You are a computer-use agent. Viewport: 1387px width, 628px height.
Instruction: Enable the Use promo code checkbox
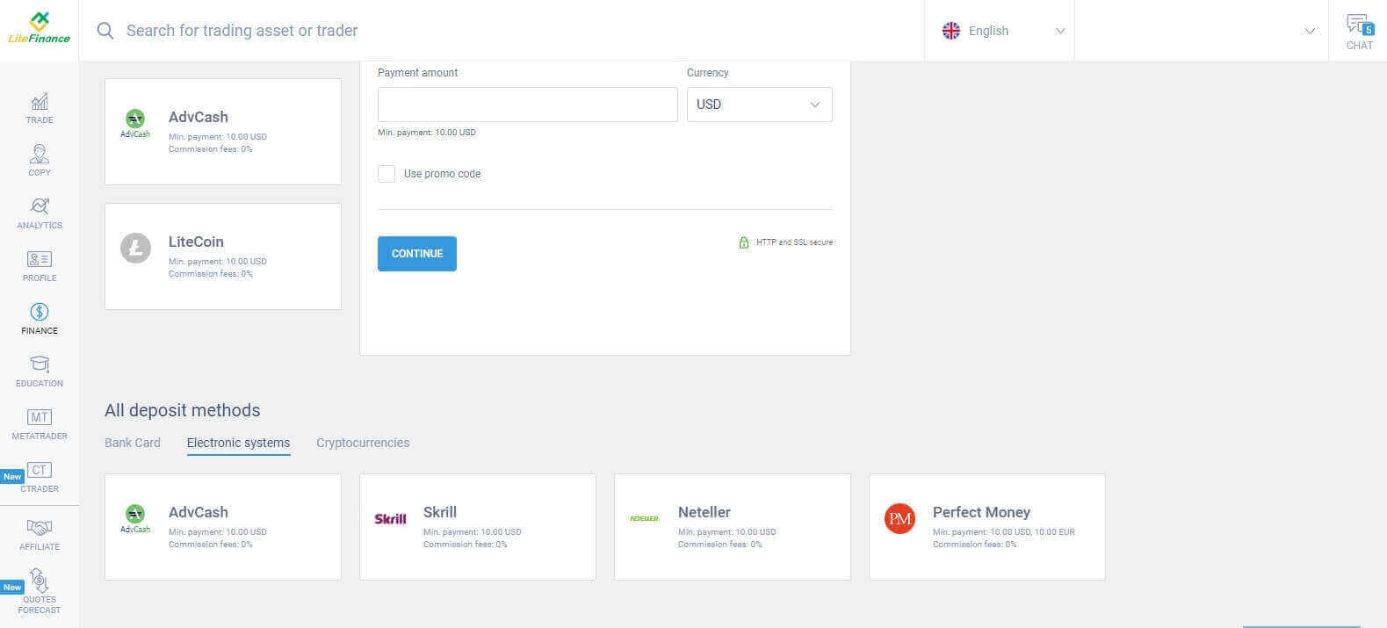coord(386,174)
